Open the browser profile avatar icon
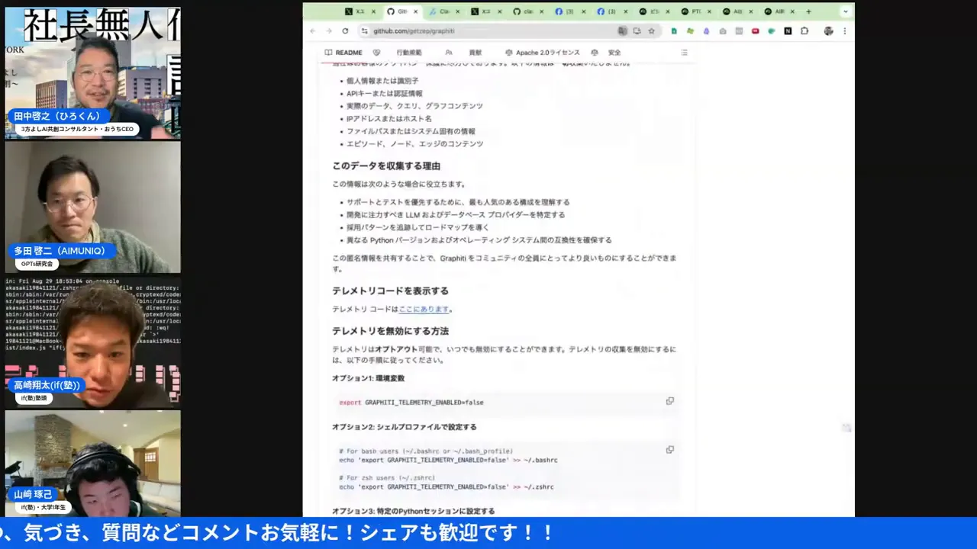The height and width of the screenshot is (549, 977). point(828,31)
